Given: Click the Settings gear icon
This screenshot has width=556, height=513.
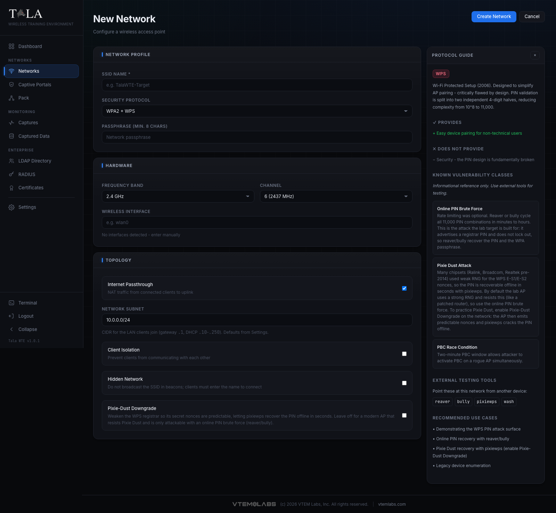Looking at the screenshot, I should [11, 207].
